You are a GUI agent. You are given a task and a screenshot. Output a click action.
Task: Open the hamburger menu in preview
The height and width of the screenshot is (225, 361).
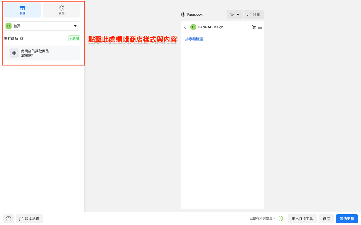click(x=260, y=27)
